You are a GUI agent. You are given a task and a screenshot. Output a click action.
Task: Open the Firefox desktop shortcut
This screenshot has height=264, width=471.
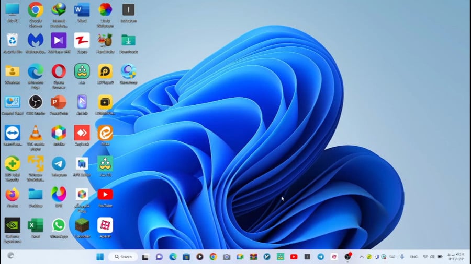(12, 194)
